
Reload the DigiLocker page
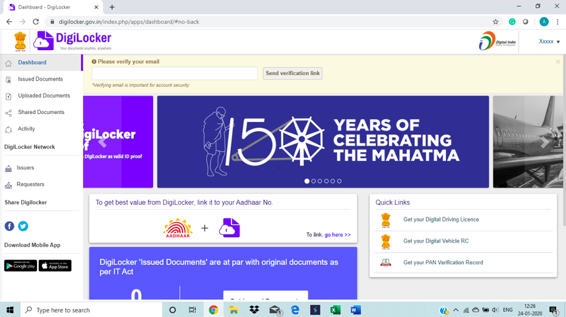click(x=36, y=22)
